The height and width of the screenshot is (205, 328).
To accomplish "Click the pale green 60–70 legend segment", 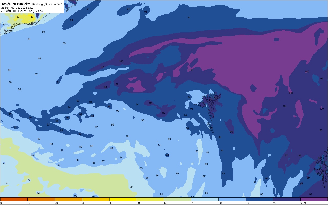I will [178, 199].
